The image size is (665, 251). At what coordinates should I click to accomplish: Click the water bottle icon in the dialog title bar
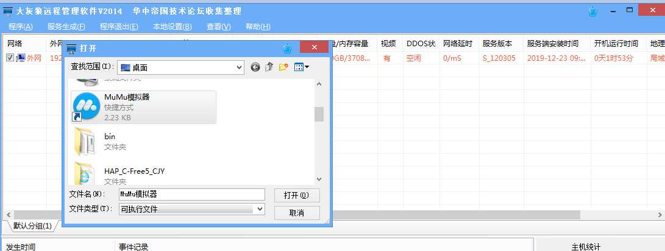click(288, 48)
